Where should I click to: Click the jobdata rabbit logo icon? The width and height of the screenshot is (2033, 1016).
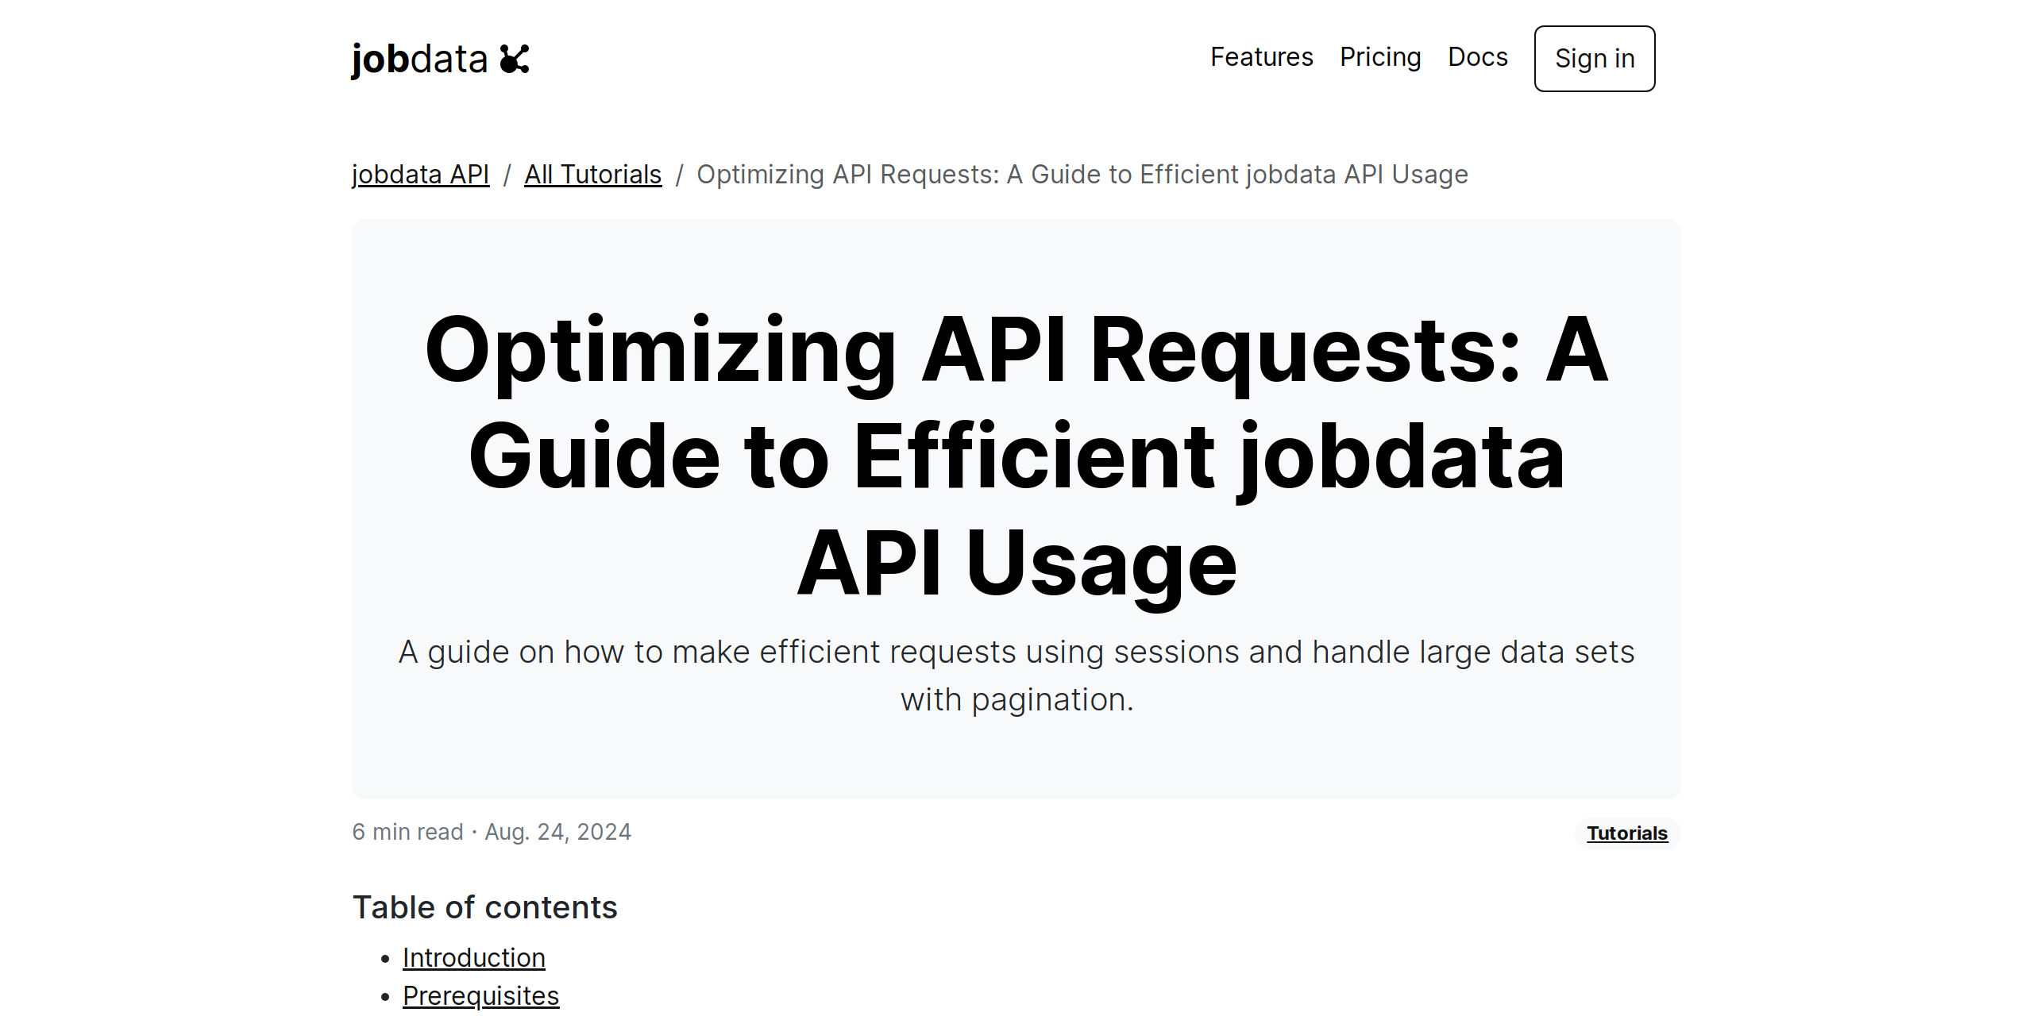[515, 58]
